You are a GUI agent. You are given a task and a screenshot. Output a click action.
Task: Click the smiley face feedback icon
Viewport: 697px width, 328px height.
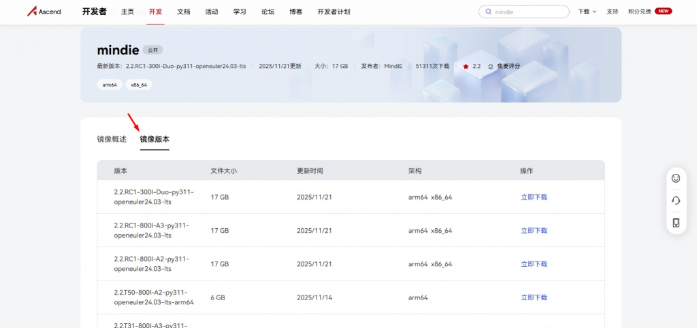point(676,178)
